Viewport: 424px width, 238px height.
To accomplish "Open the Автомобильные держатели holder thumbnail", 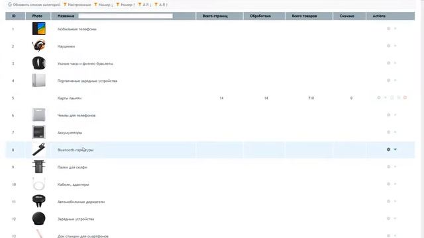I will point(38,201).
